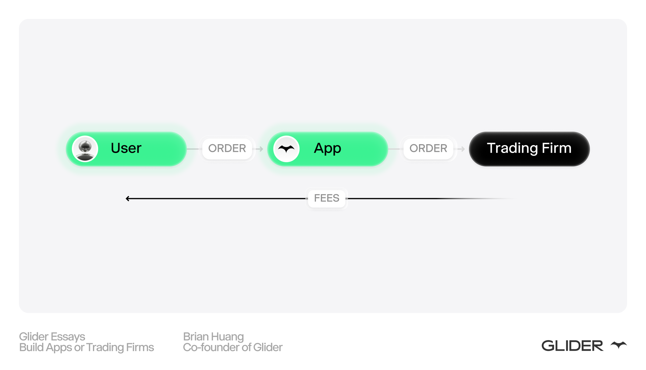Click the black Trading Firm pill
The width and height of the screenshot is (646, 370).
[529, 149]
